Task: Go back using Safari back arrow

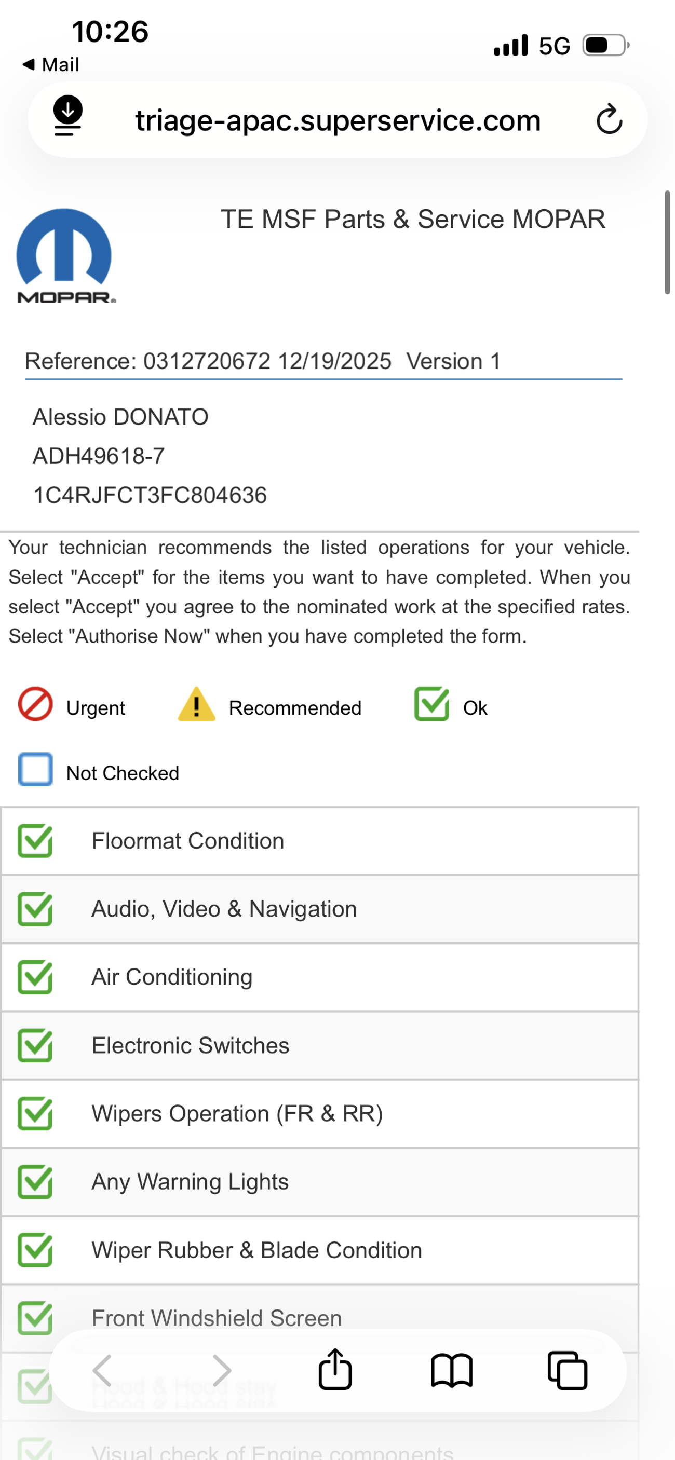Action: click(x=103, y=1370)
